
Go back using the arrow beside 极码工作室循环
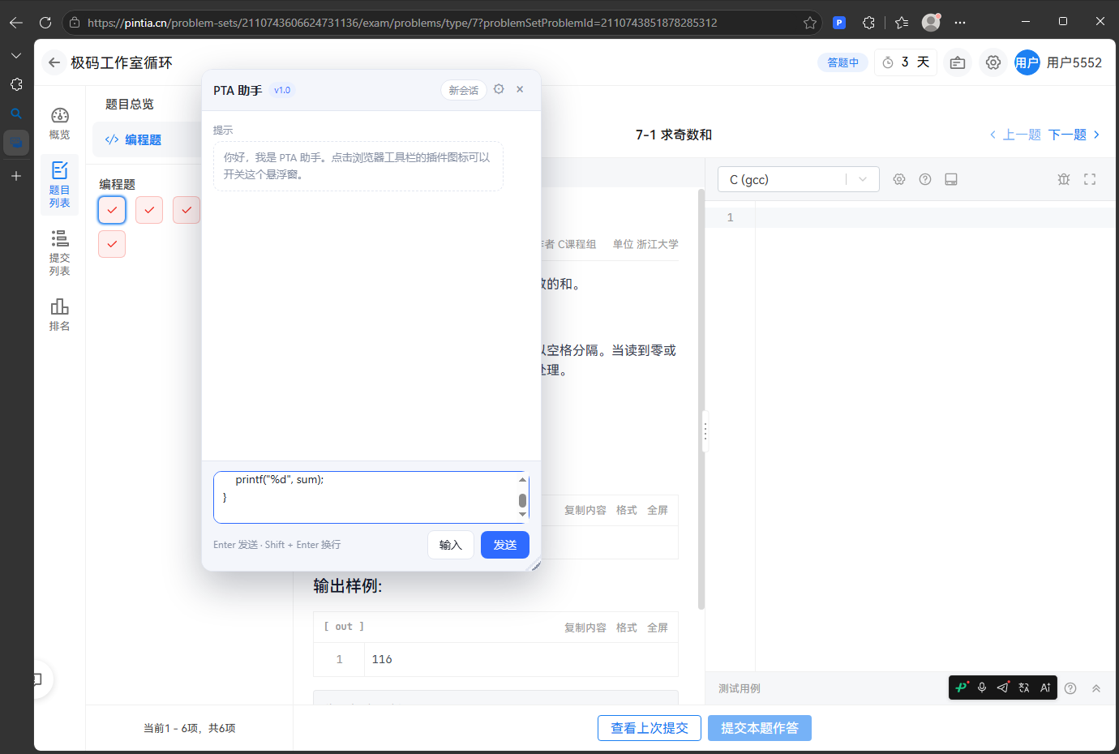coord(54,62)
